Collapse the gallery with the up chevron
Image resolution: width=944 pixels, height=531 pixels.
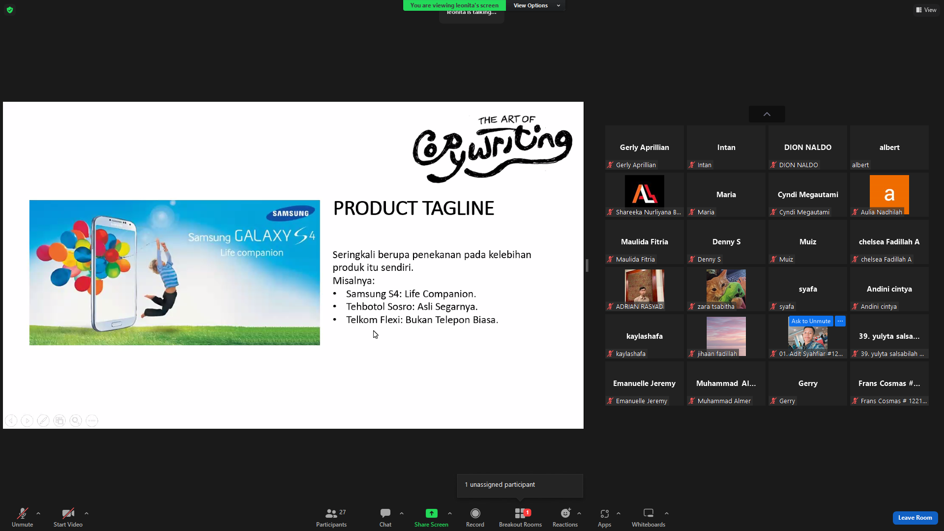767,114
